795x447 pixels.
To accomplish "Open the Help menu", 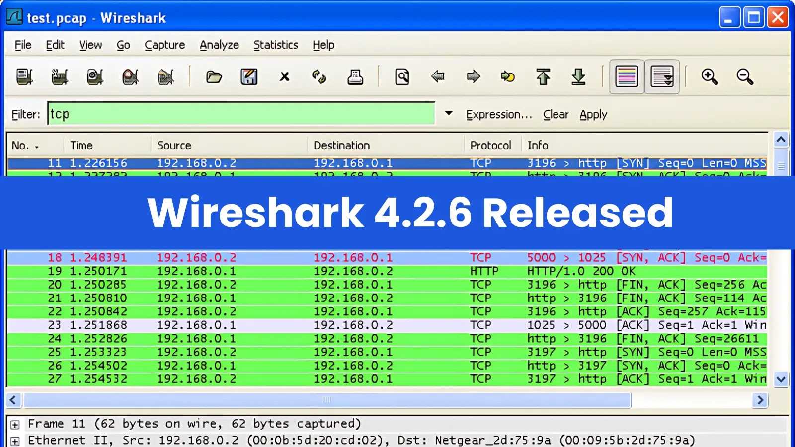I will click(323, 45).
